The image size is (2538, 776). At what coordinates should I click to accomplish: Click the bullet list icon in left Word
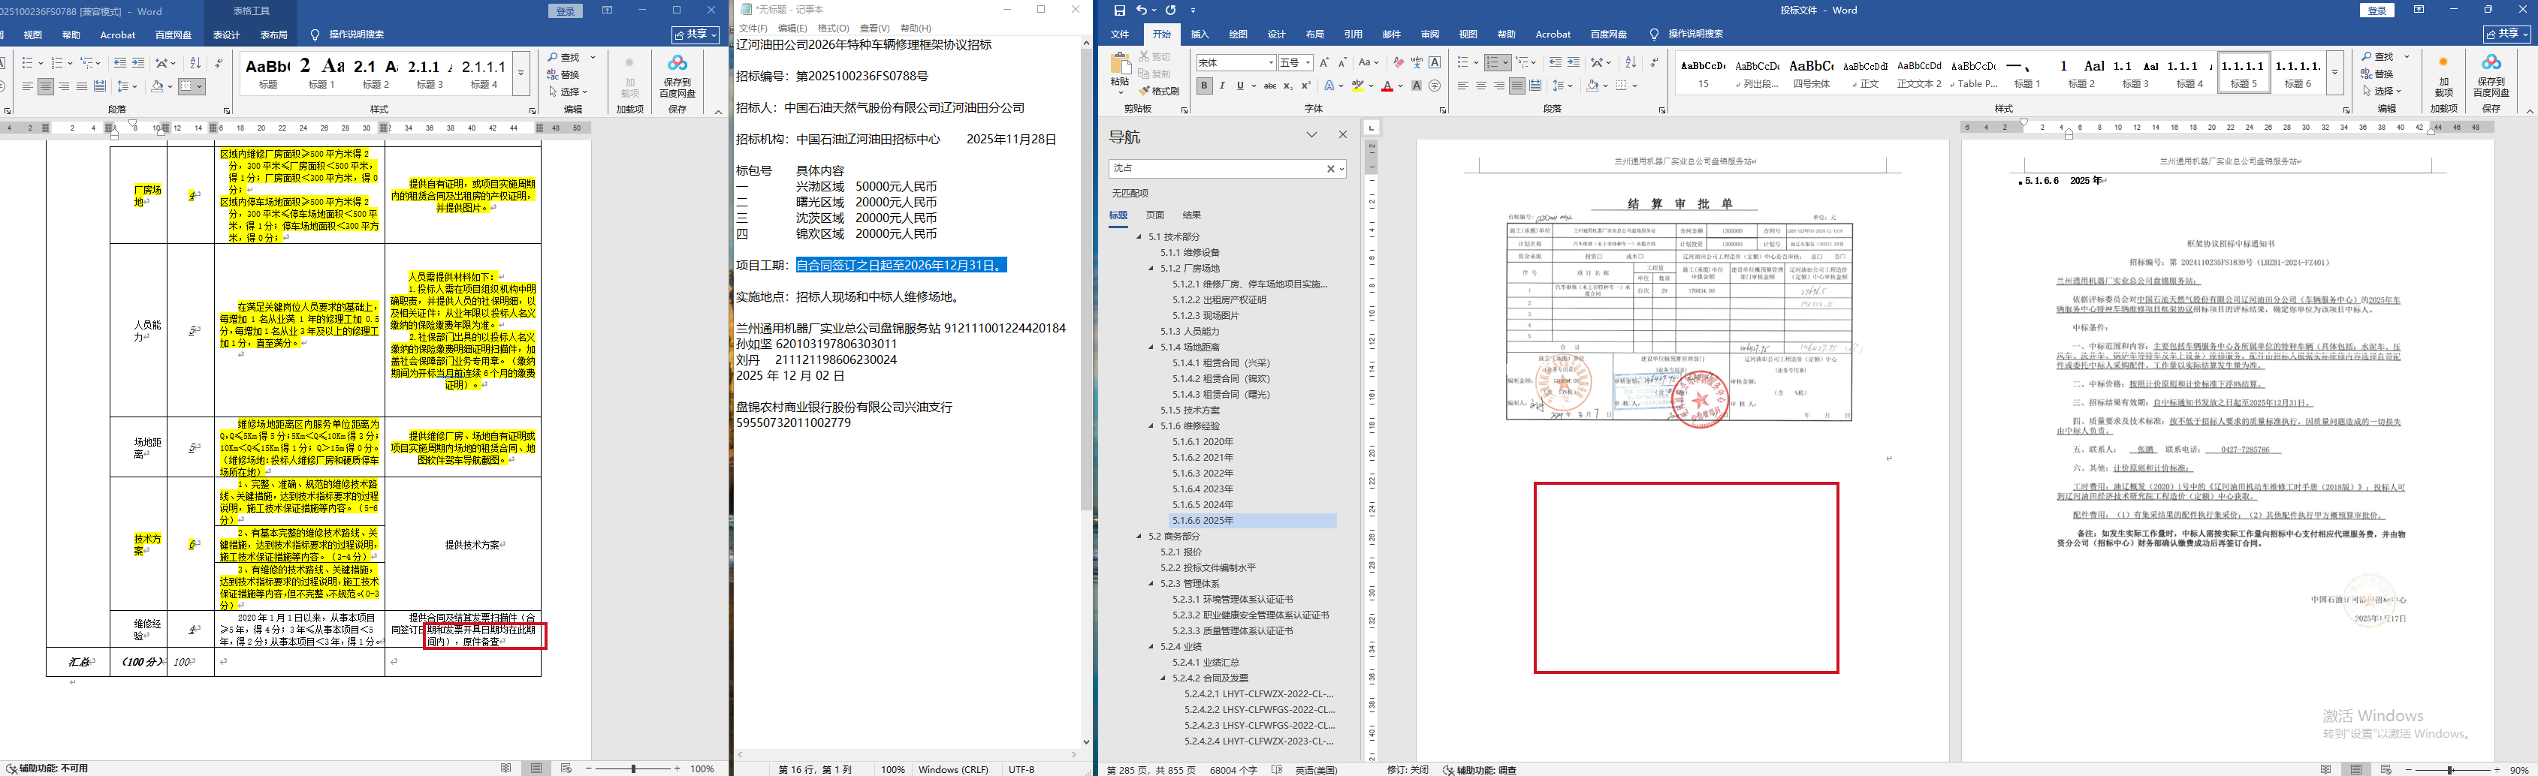tap(28, 63)
